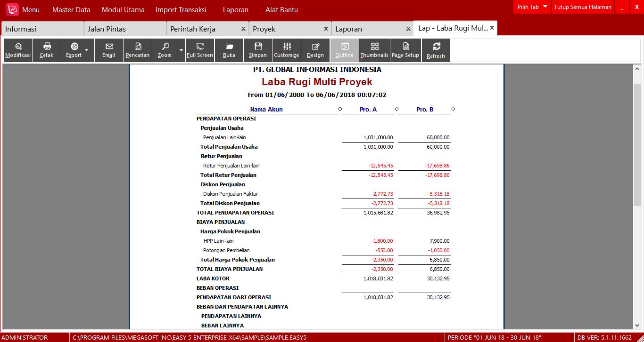Toggle the Outline panel
Screen dimensions: 644x342
(345, 50)
